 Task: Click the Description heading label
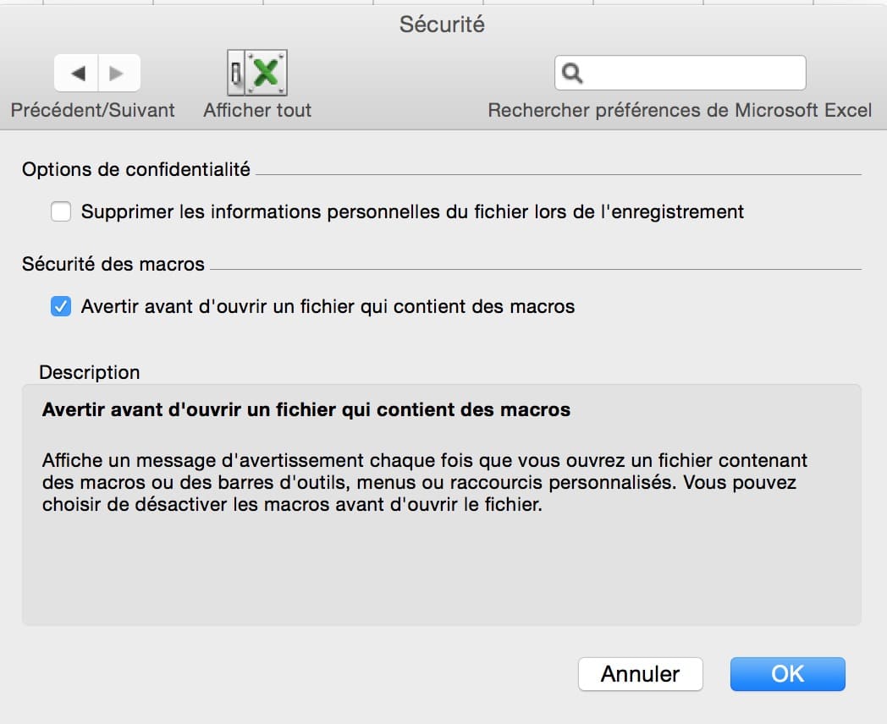[90, 372]
